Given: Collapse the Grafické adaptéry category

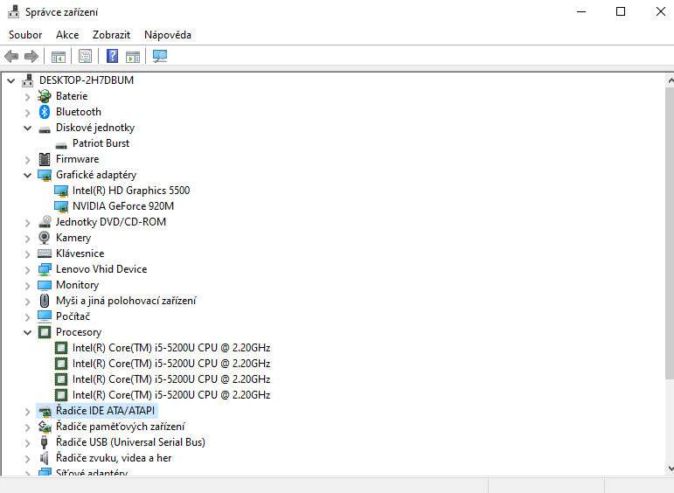Looking at the screenshot, I should point(27,176).
